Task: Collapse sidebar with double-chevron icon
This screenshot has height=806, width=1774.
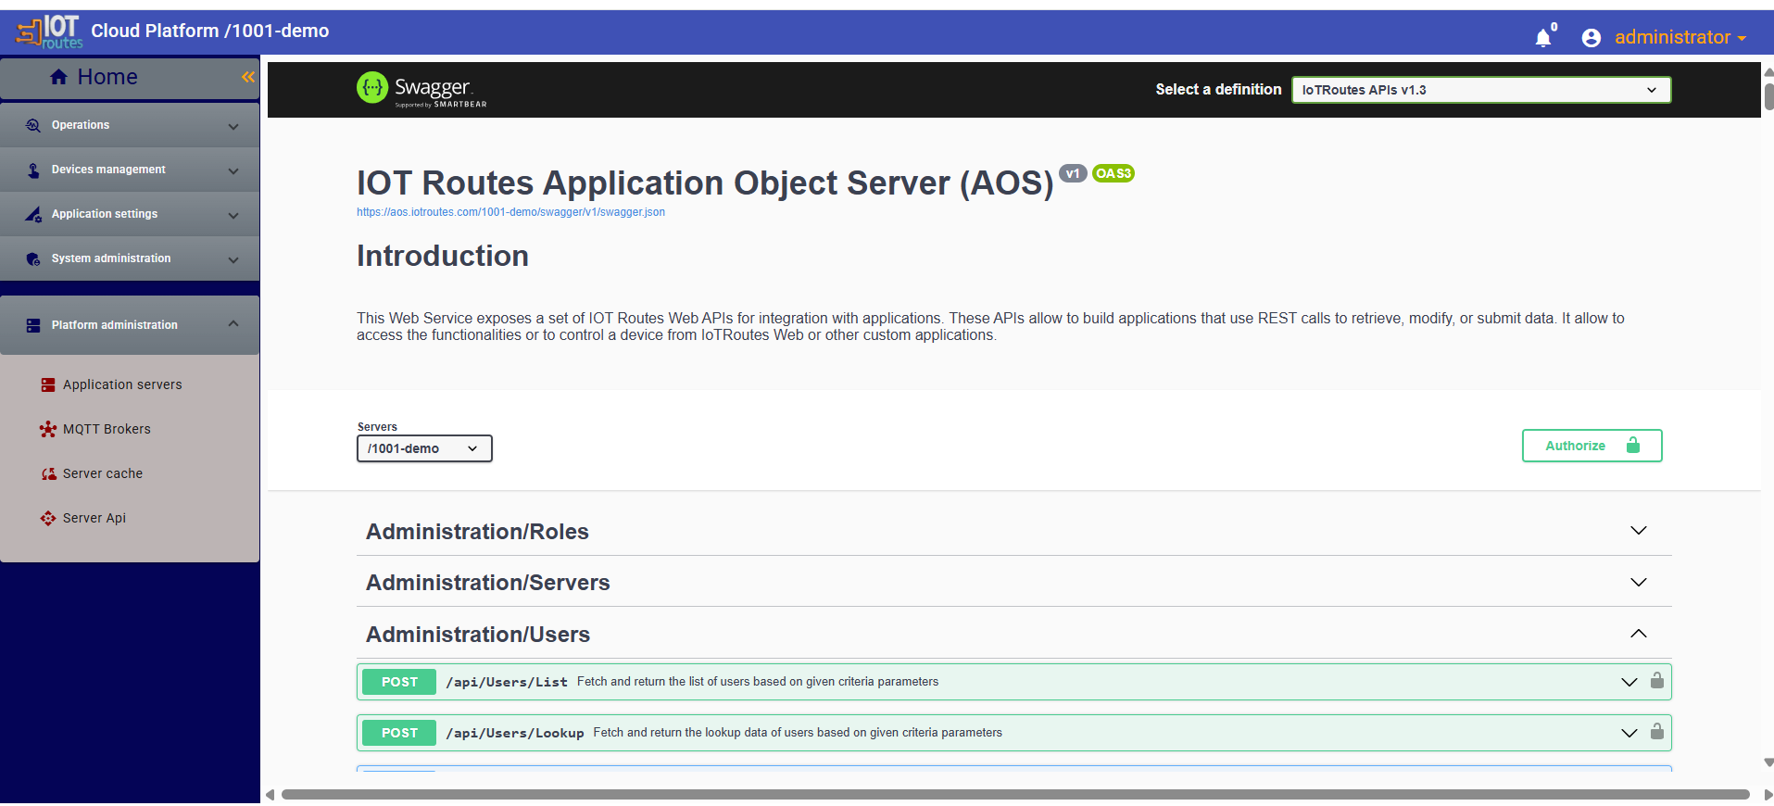Action: (x=247, y=77)
